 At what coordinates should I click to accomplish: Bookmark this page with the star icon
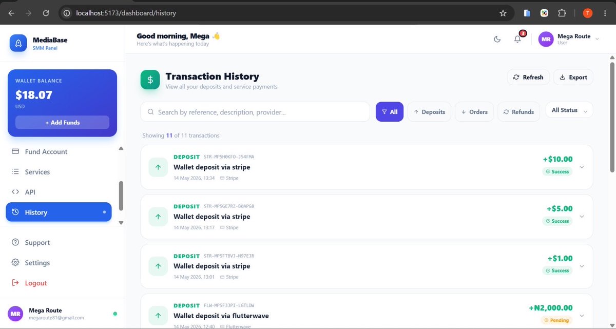(503, 13)
